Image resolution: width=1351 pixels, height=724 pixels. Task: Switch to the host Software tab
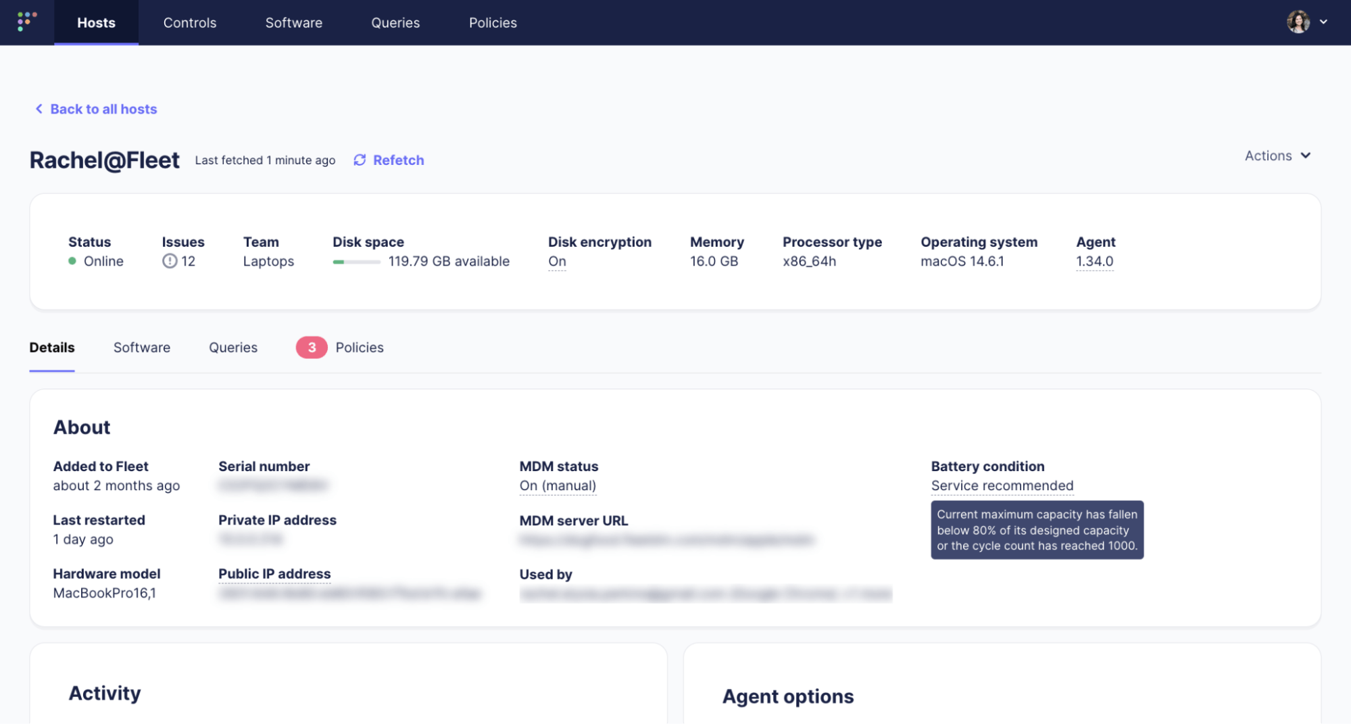142,347
